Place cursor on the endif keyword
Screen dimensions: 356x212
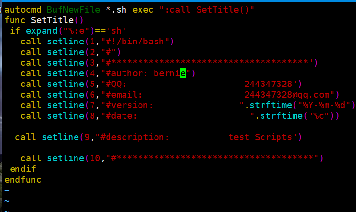pyautogui.click(x=23, y=169)
